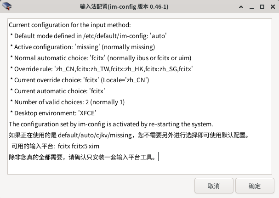Click the 'Default mode defined in /etc/default/im-config' line
Screen dimensions: 279x198
coord(88,36)
